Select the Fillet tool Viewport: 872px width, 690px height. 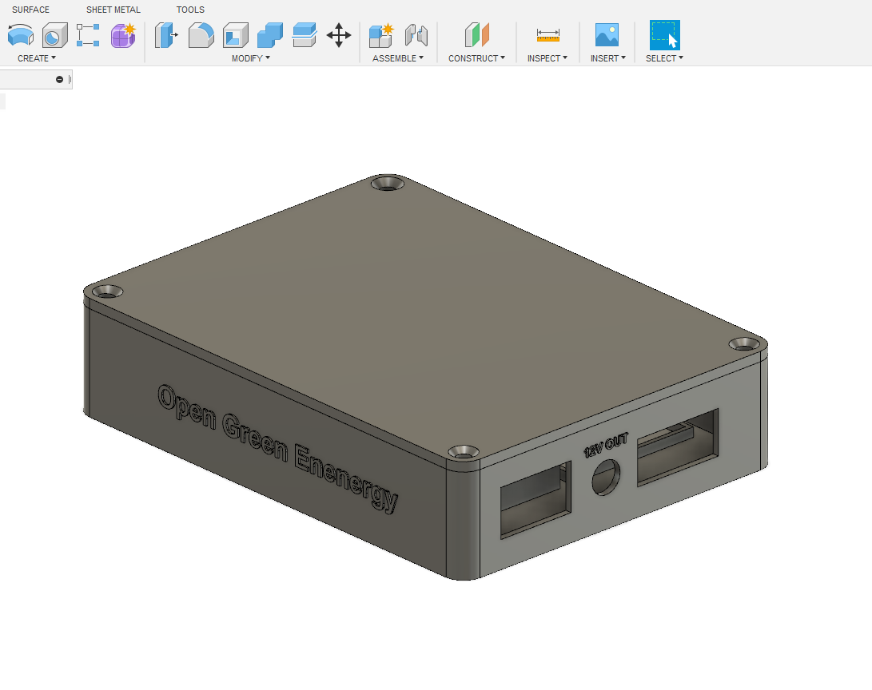[201, 35]
